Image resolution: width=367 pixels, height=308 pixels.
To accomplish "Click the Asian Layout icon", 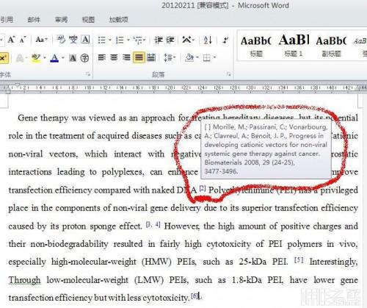I will coord(186,40).
